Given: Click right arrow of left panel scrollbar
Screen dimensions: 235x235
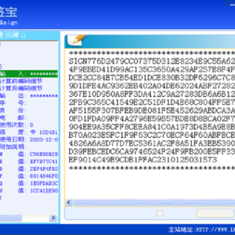Looking at the screenshot, I should click(53, 218).
